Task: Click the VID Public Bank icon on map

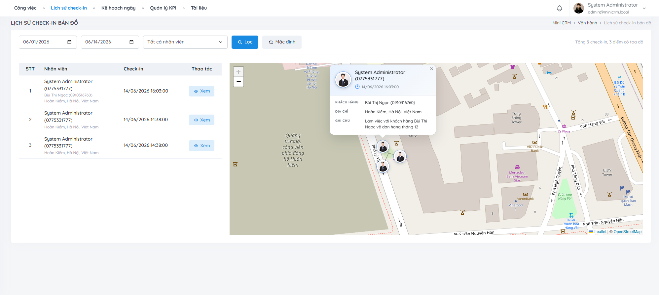Action: (534, 143)
